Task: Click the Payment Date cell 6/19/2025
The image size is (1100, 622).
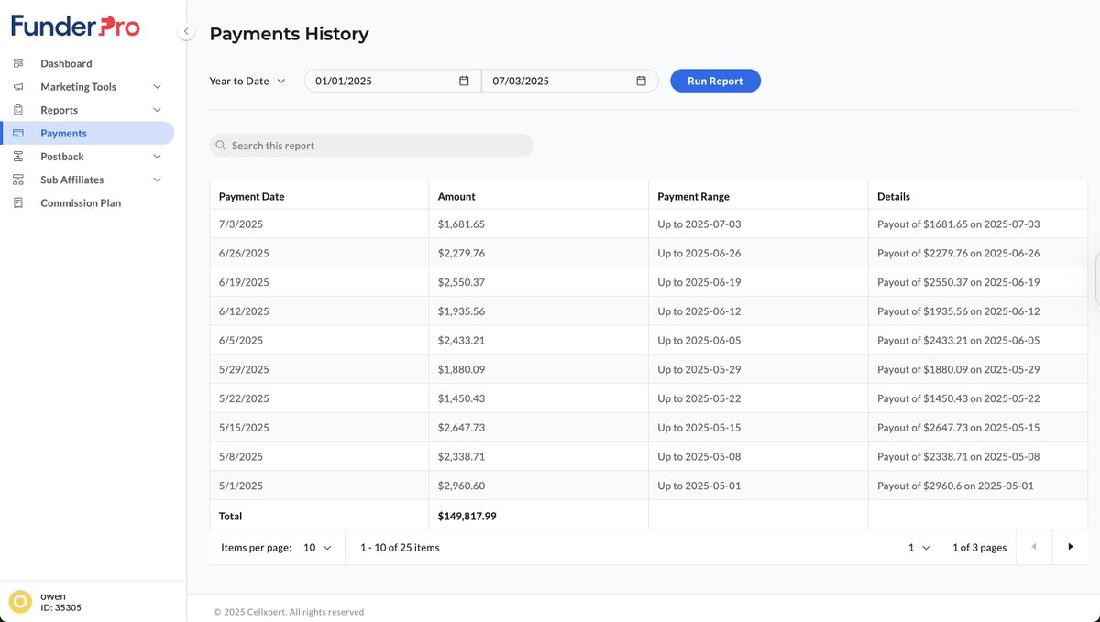Action: pyautogui.click(x=244, y=282)
